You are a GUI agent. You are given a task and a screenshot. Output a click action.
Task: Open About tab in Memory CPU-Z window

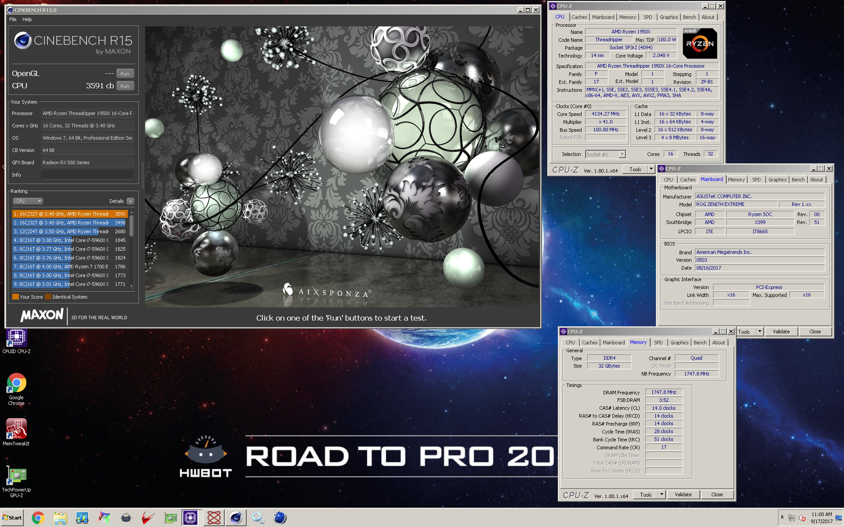click(x=718, y=343)
